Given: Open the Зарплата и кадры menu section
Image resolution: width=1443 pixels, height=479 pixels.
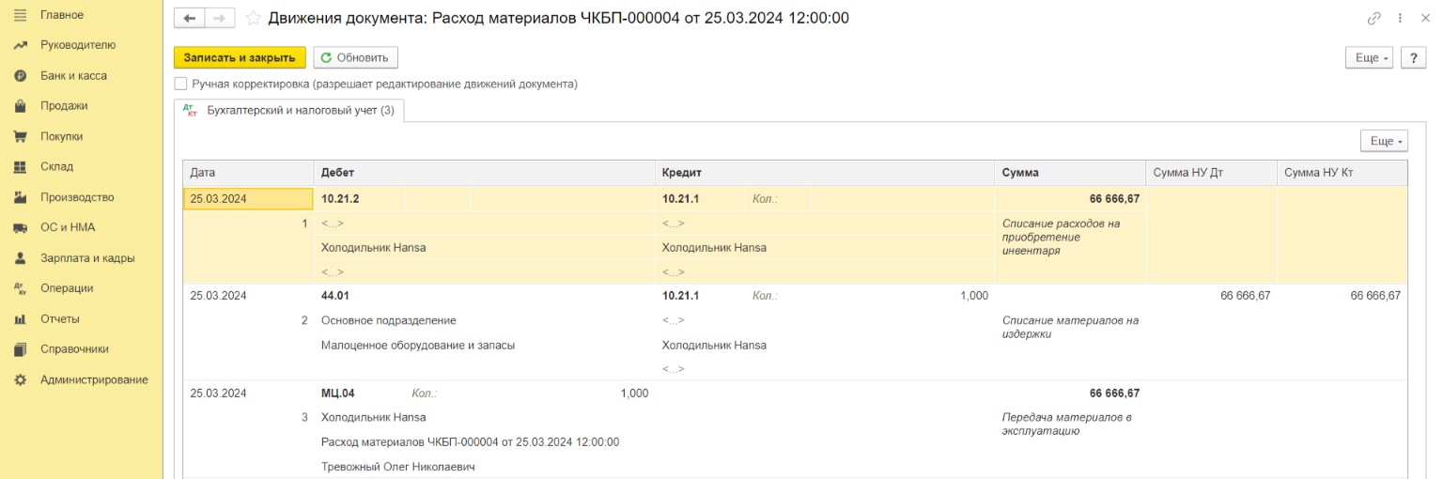Looking at the screenshot, I should point(87,258).
